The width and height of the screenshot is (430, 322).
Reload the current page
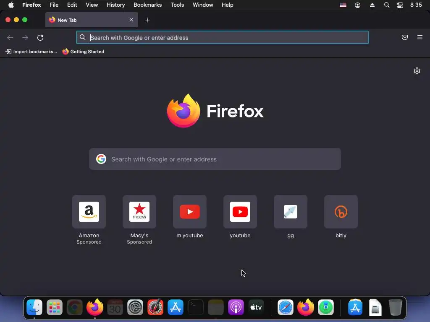tap(40, 37)
